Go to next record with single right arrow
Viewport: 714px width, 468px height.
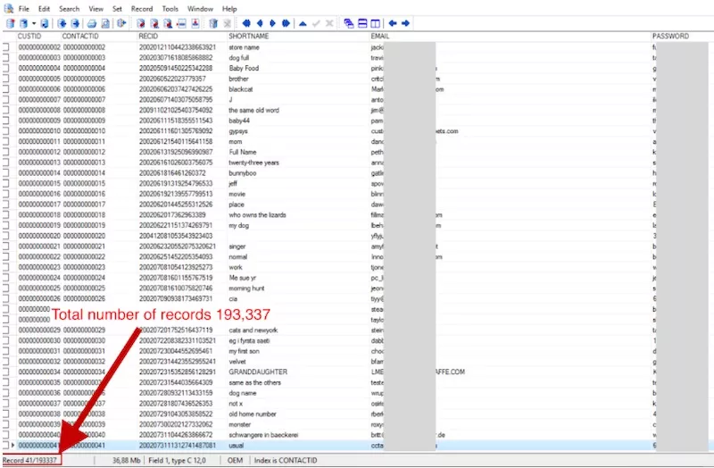pyautogui.click(x=272, y=23)
